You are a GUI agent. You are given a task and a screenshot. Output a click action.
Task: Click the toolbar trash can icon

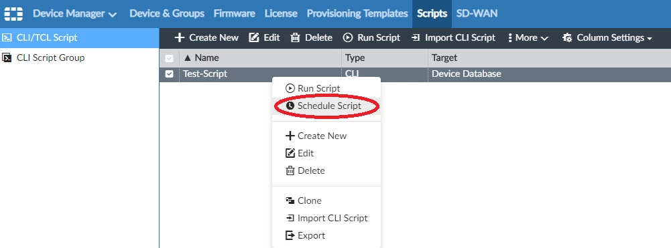pos(295,37)
